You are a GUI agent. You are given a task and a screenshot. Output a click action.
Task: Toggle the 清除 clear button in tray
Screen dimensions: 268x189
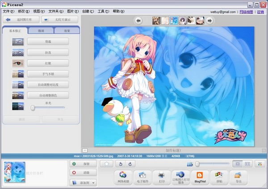pos(83,173)
